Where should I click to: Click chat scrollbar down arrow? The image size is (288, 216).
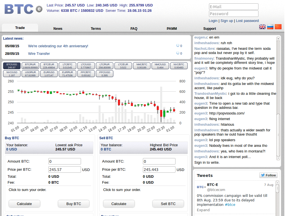pyautogui.click(x=278, y=158)
